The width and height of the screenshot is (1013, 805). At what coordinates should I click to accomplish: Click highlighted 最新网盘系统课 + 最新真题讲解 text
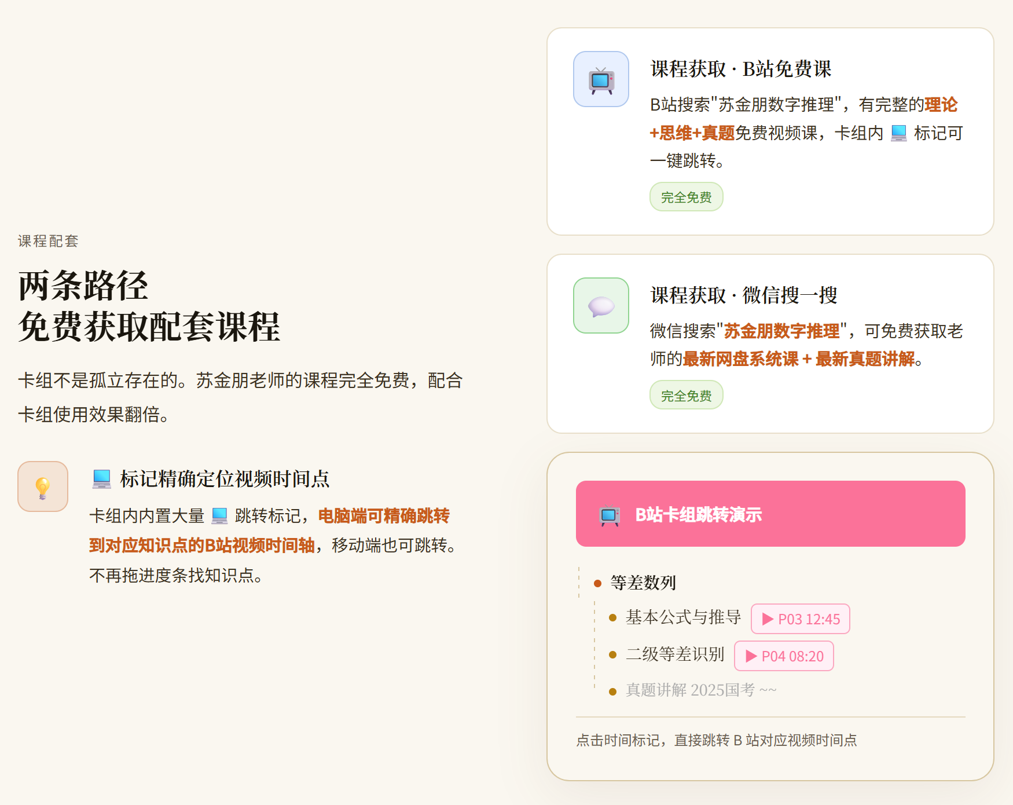click(799, 359)
